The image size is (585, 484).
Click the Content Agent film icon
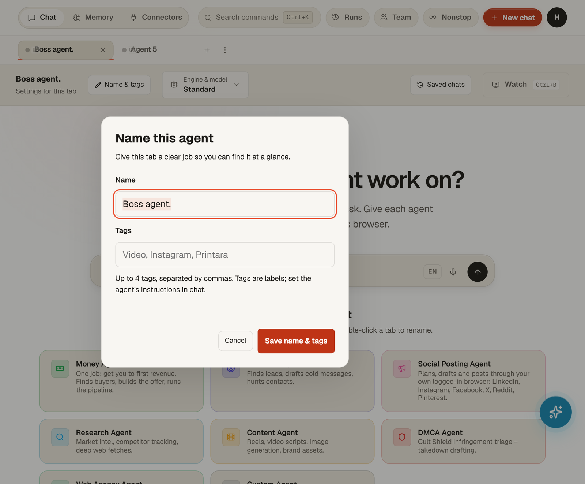[x=231, y=437]
